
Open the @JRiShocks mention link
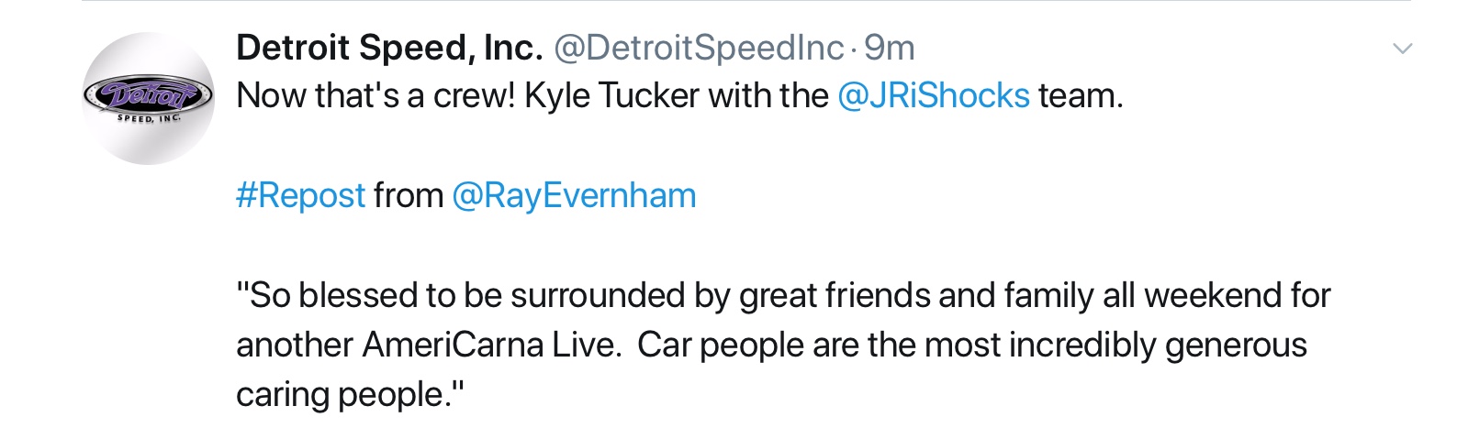tap(933, 95)
